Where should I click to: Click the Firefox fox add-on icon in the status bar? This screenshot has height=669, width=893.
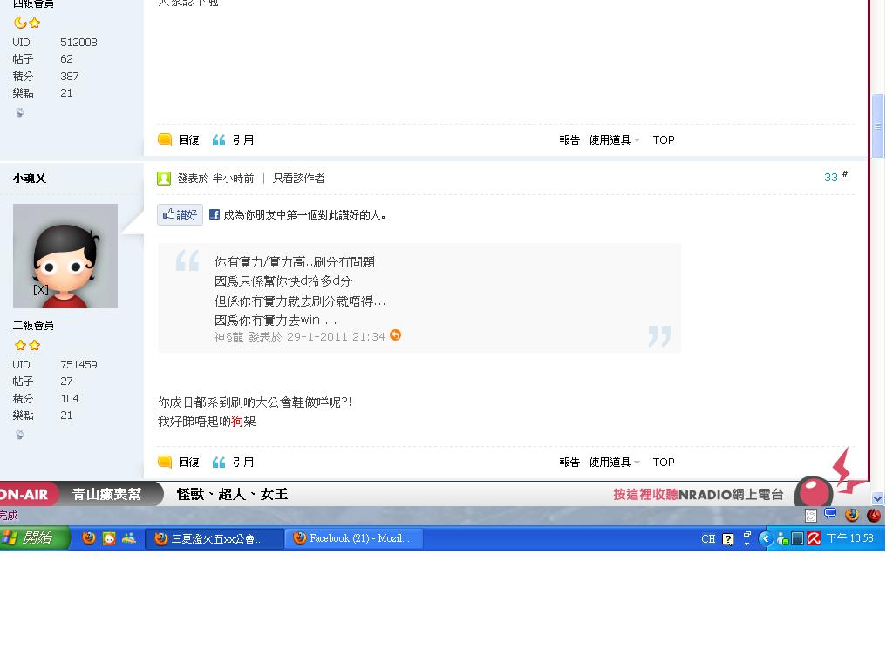[x=852, y=516]
